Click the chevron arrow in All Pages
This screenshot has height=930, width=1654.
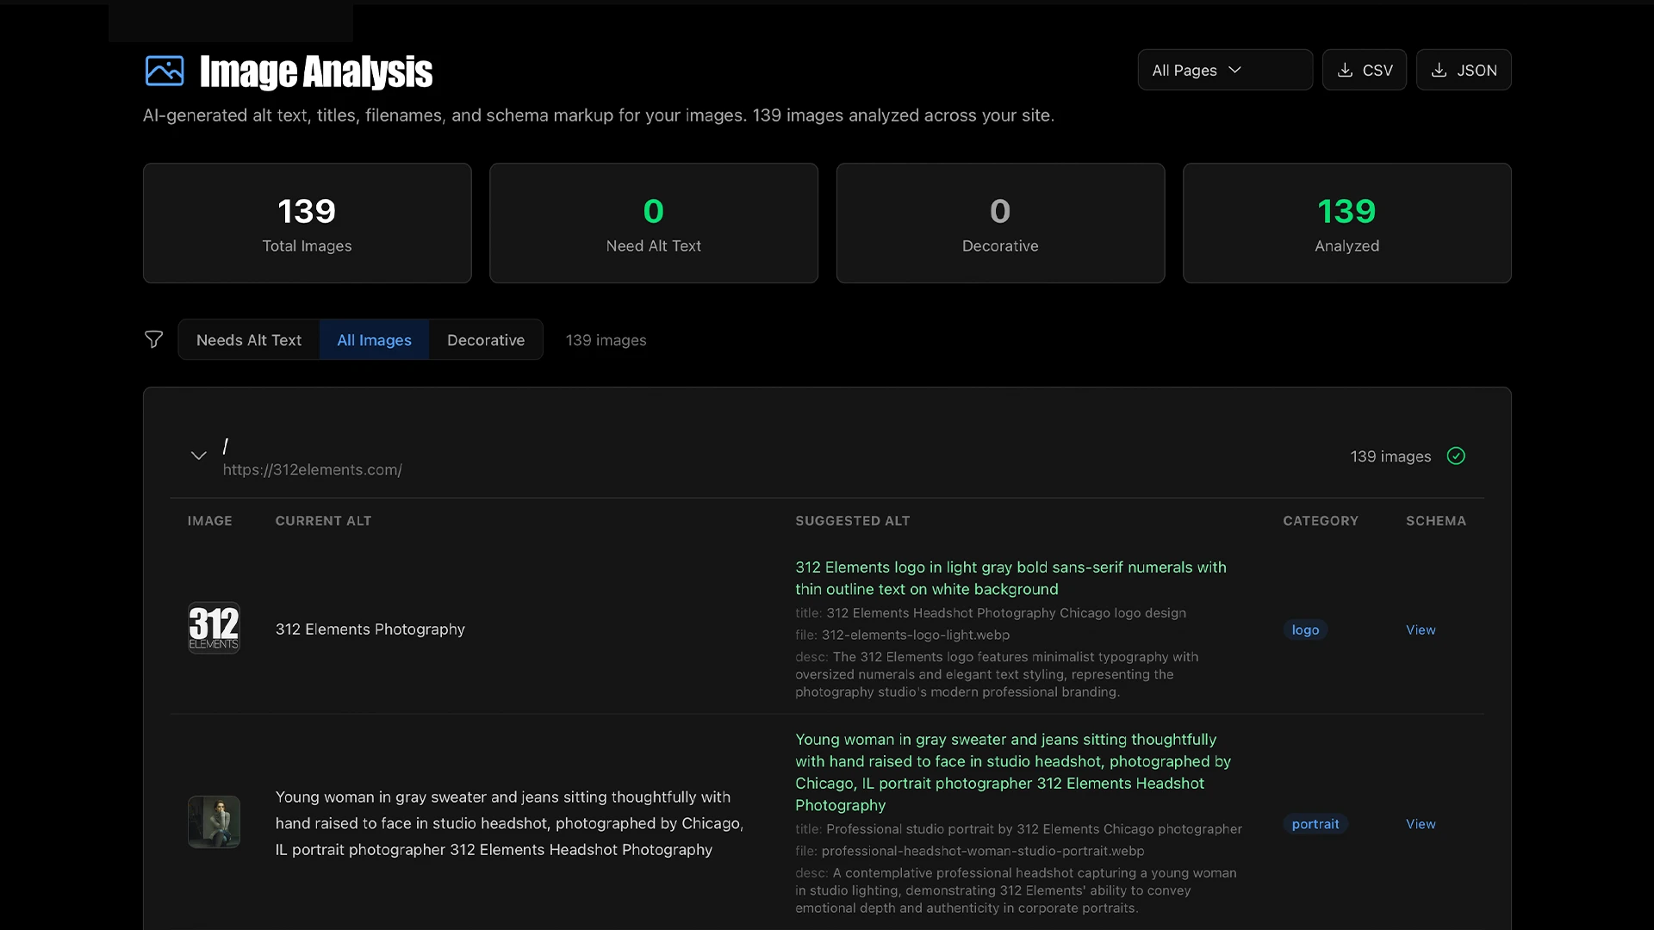tap(1234, 70)
